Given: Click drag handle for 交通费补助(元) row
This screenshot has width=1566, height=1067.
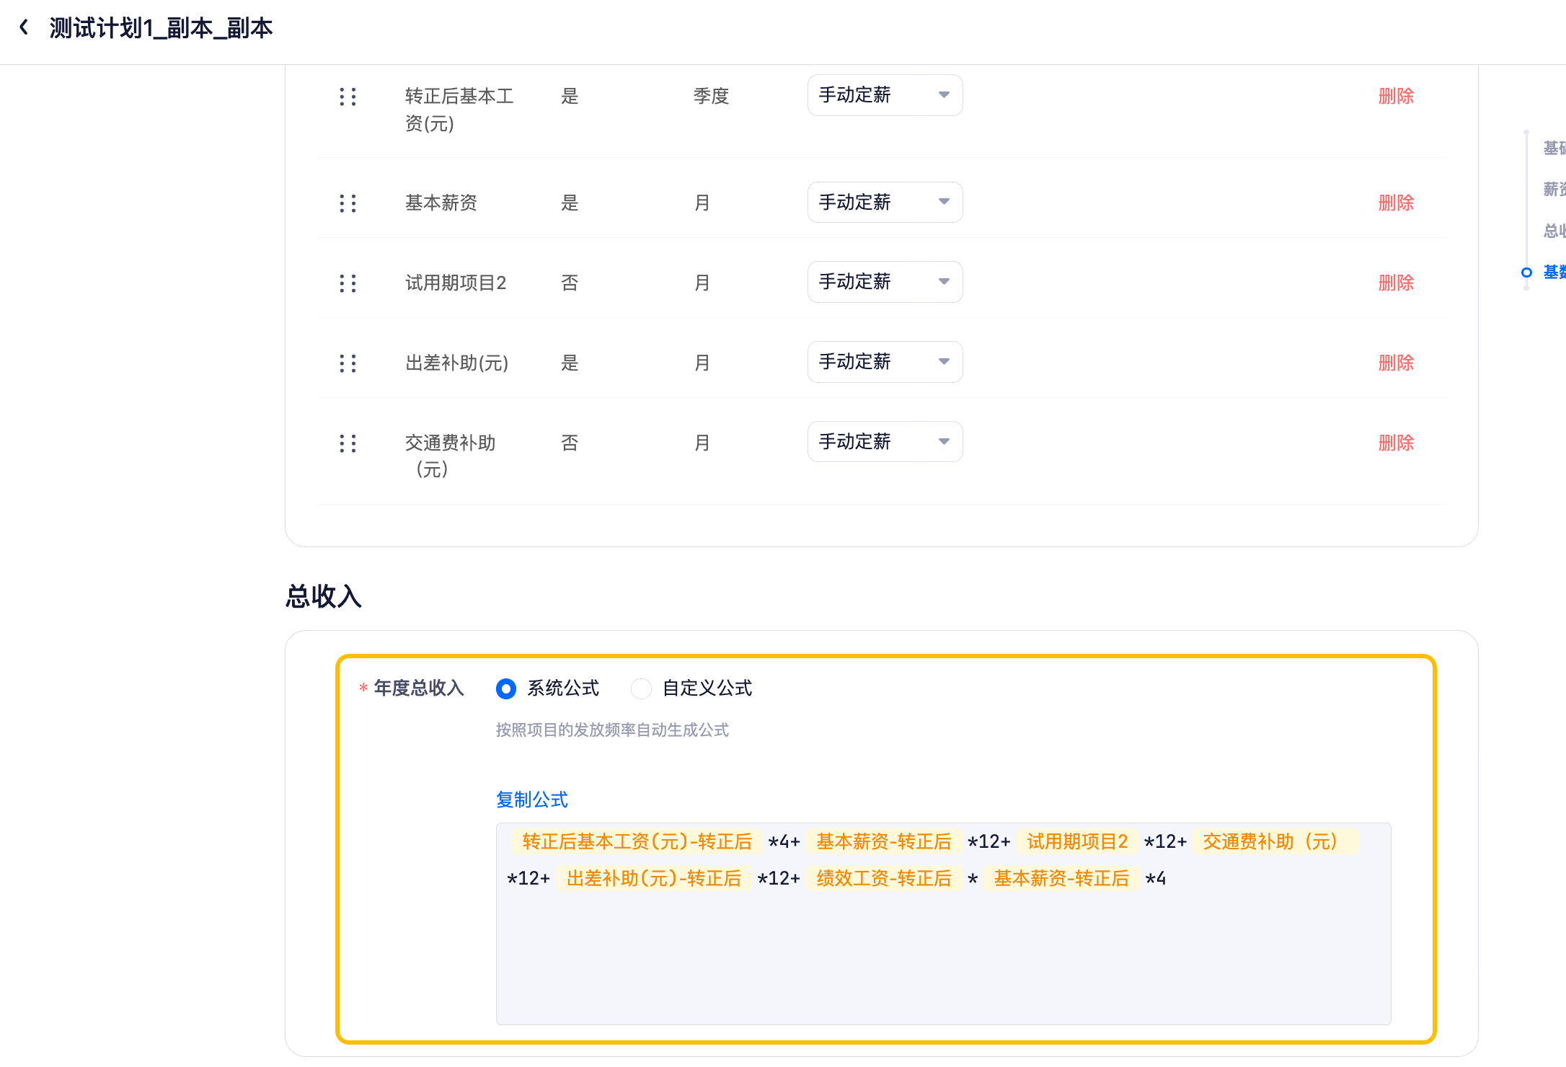Looking at the screenshot, I should [348, 443].
